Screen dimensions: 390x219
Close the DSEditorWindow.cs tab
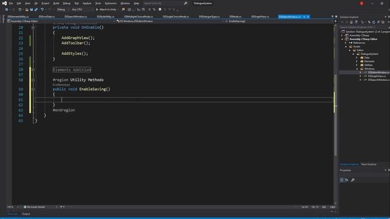(x=308, y=17)
